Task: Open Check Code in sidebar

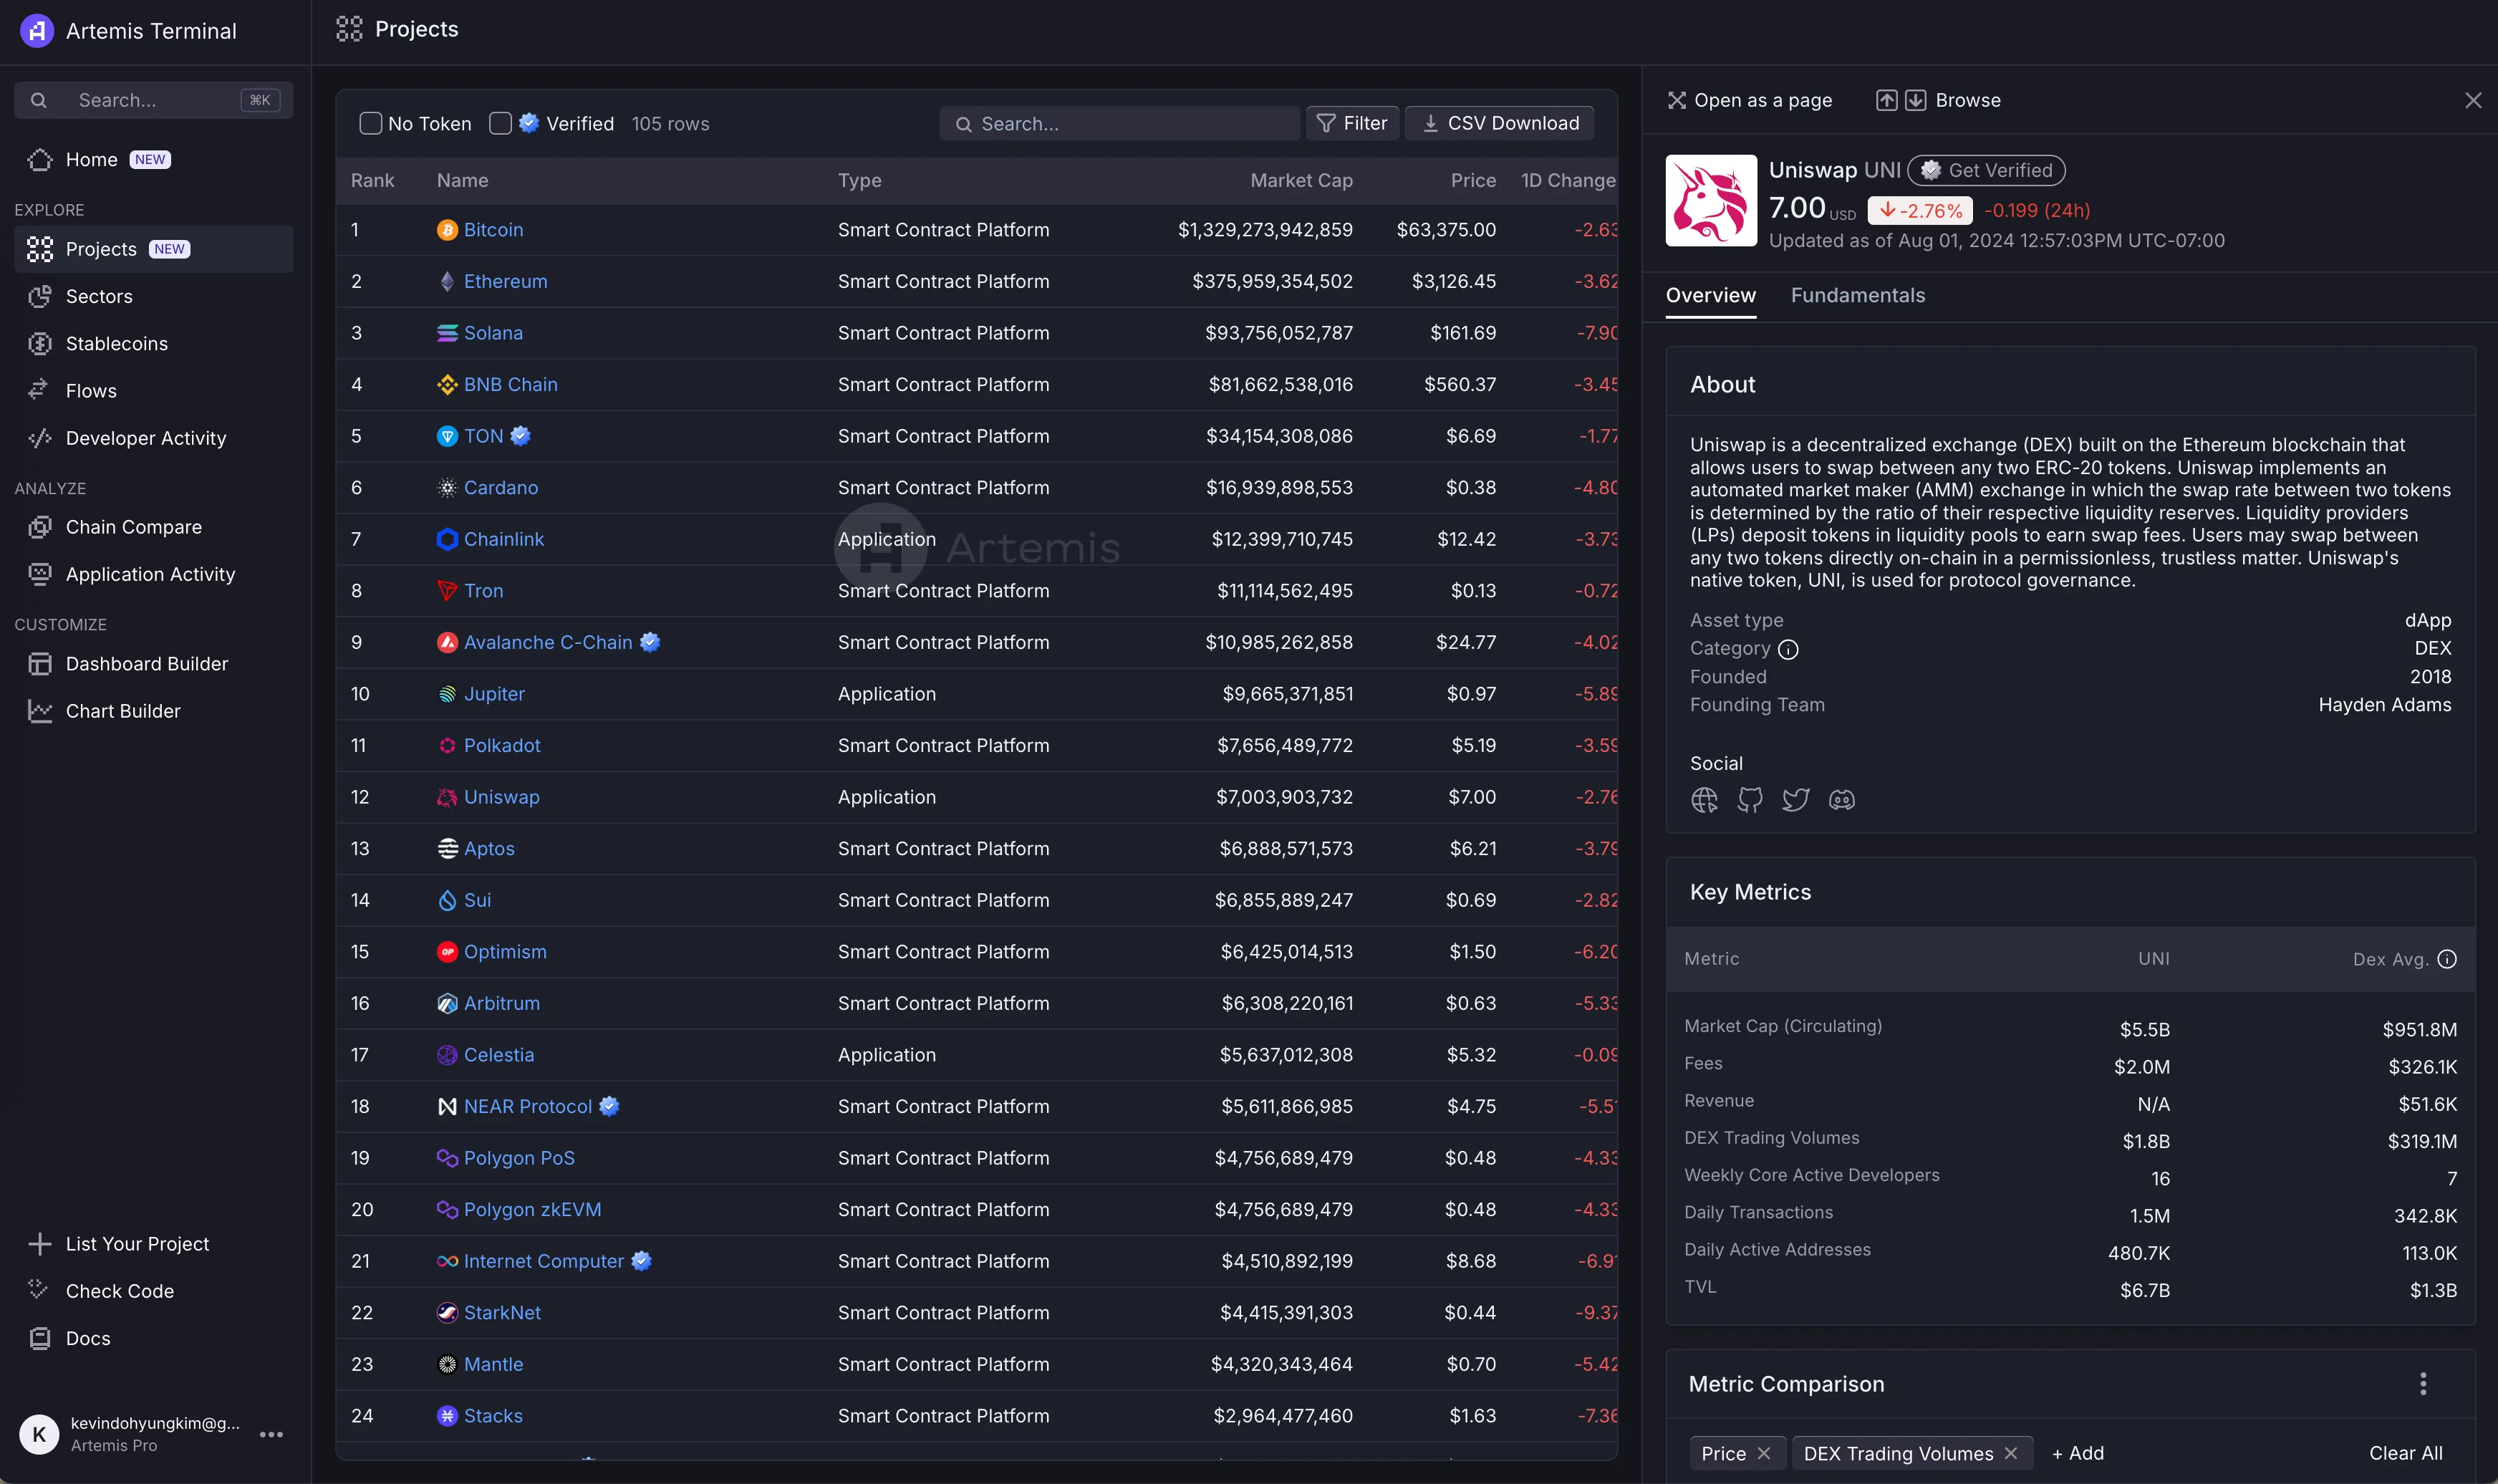Action: [x=154, y=1291]
